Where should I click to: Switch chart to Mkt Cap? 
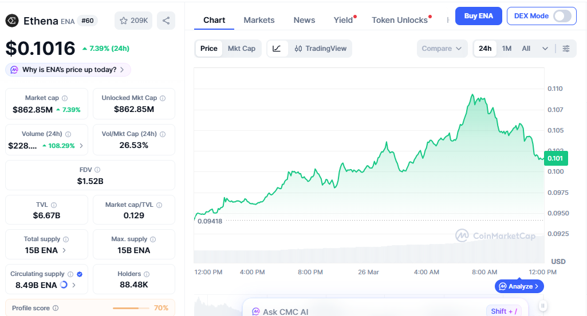[242, 49]
